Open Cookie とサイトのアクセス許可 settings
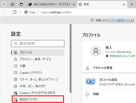 [38, 93]
